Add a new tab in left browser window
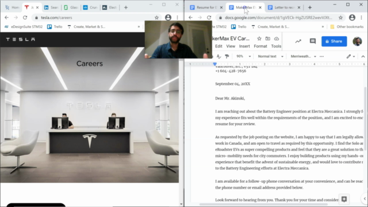Viewport: 368px width, 207px height. [x=126, y=7]
